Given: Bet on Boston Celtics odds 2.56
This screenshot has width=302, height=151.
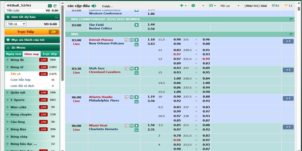Looking at the screenshot, I should (x=151, y=29).
